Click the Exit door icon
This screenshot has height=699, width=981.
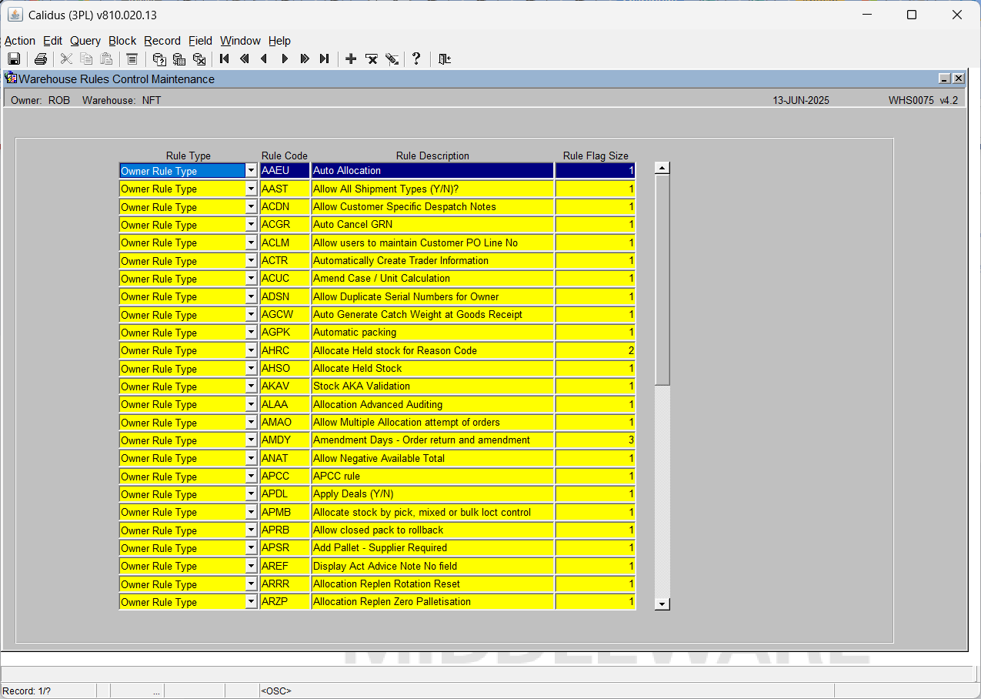445,59
